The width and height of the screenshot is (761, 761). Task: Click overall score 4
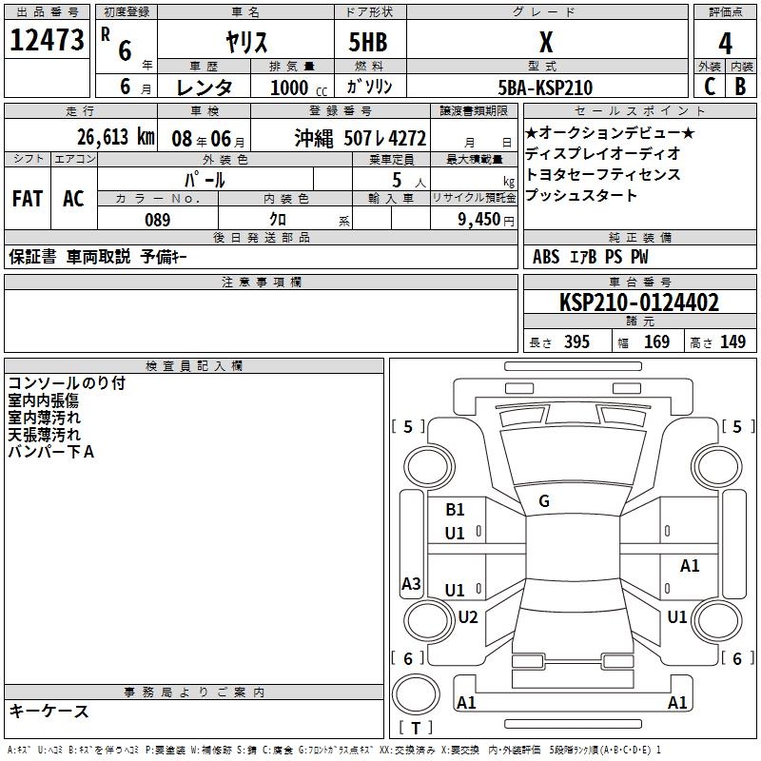(x=725, y=44)
